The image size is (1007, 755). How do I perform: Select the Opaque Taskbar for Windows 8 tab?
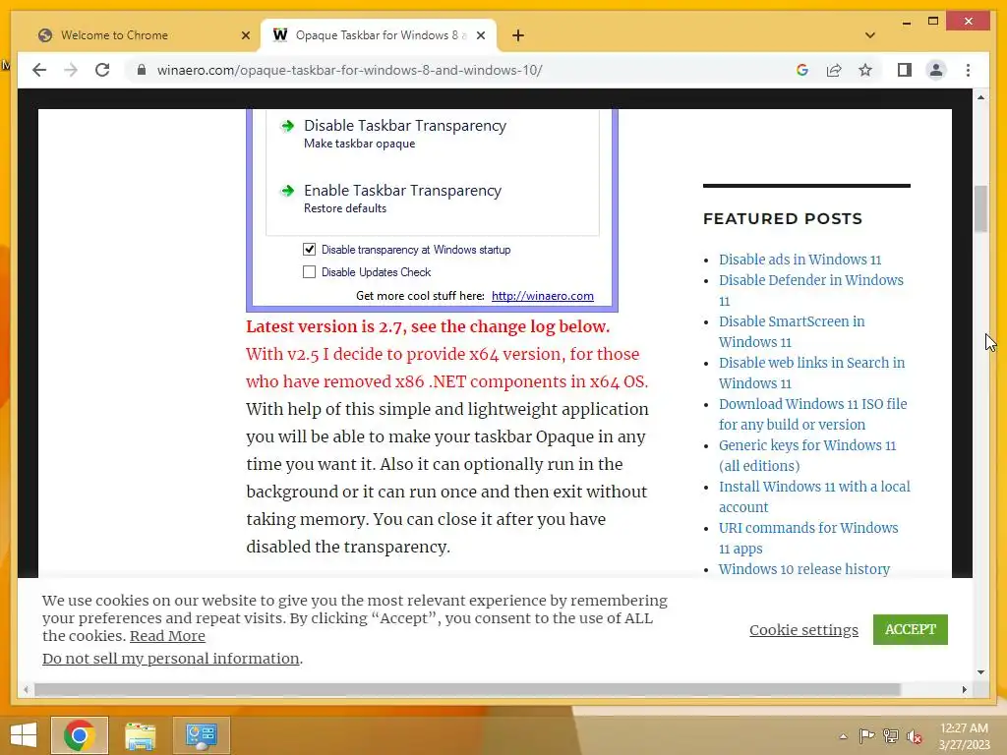pos(378,35)
